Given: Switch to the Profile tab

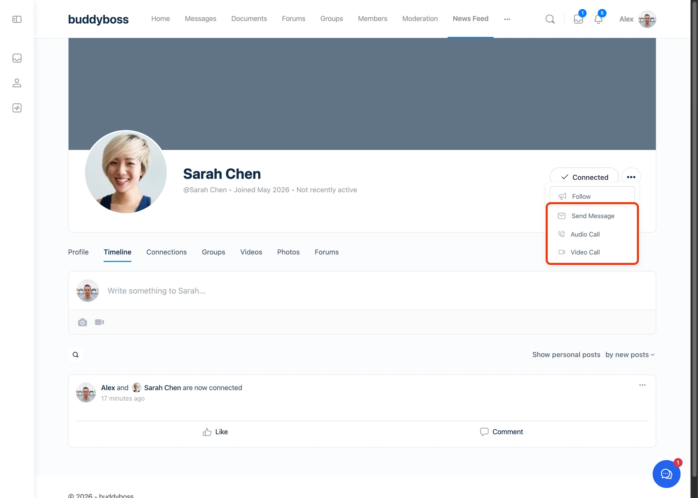Looking at the screenshot, I should point(78,252).
